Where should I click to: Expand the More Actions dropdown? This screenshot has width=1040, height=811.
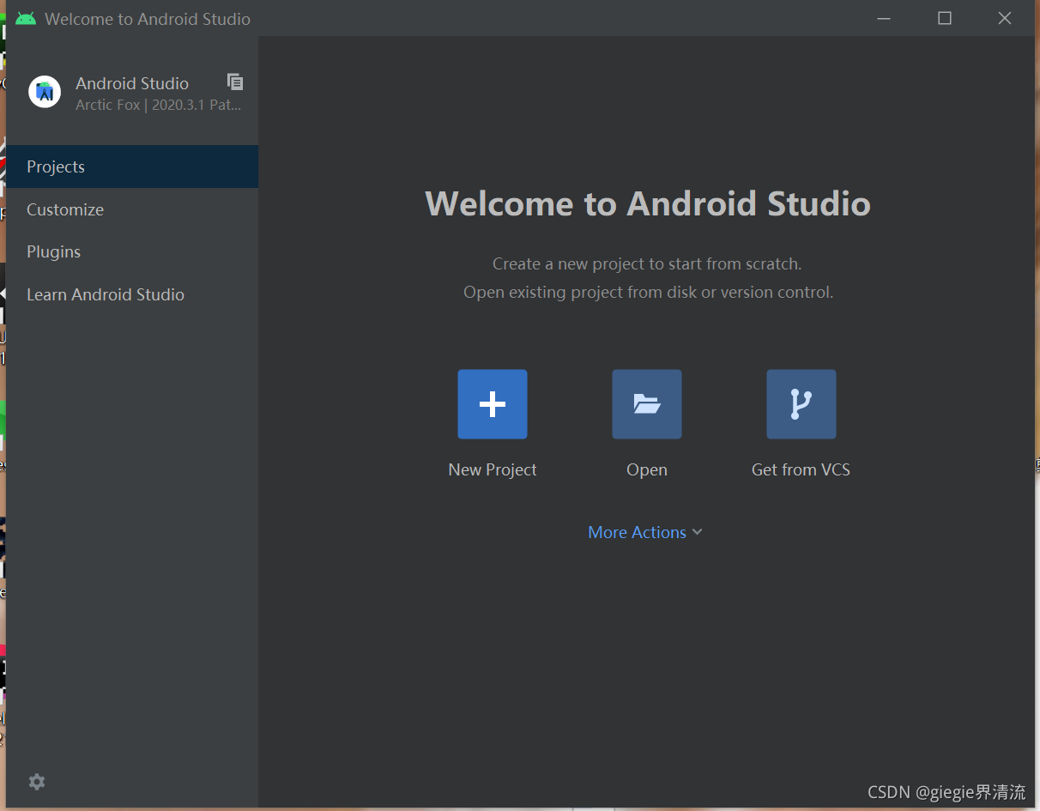click(645, 532)
